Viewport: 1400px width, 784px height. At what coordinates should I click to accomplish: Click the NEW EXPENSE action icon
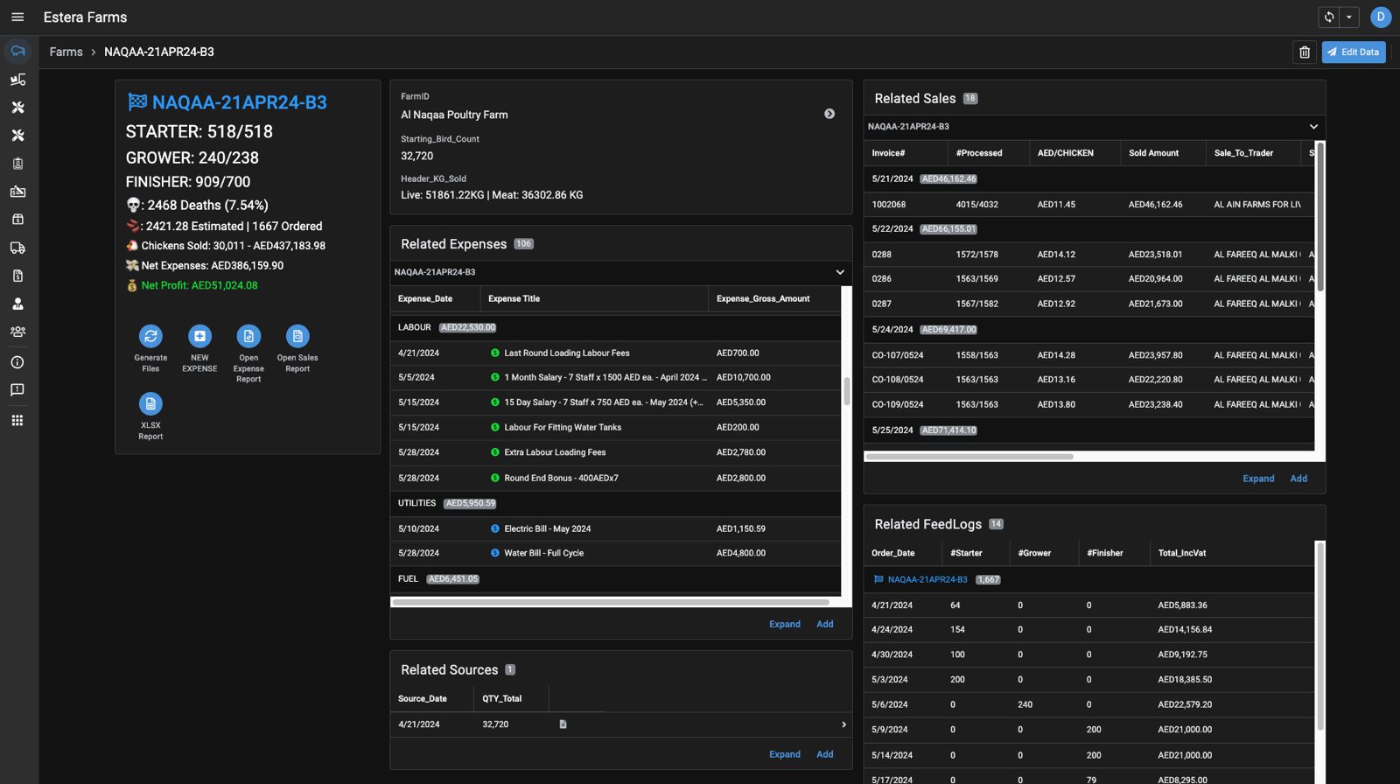coord(199,336)
